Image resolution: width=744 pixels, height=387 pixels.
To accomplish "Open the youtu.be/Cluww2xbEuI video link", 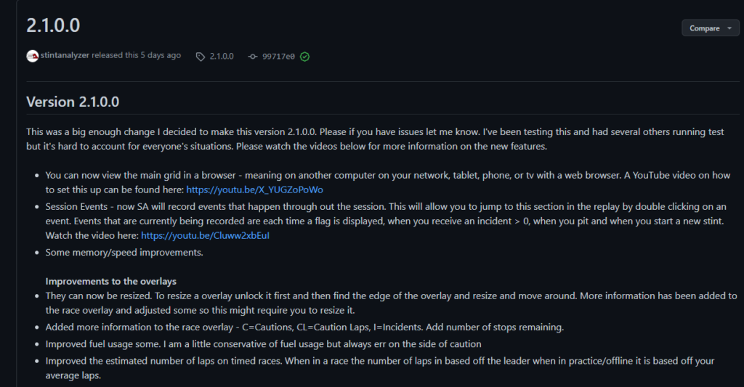I will click(205, 236).
